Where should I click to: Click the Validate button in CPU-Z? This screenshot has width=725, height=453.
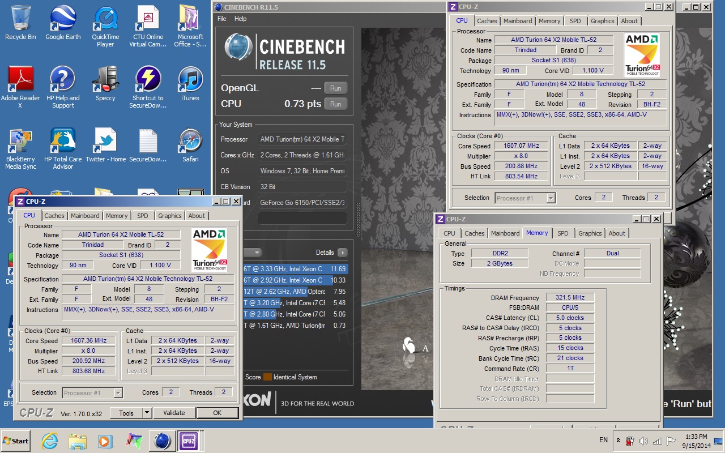tap(174, 413)
